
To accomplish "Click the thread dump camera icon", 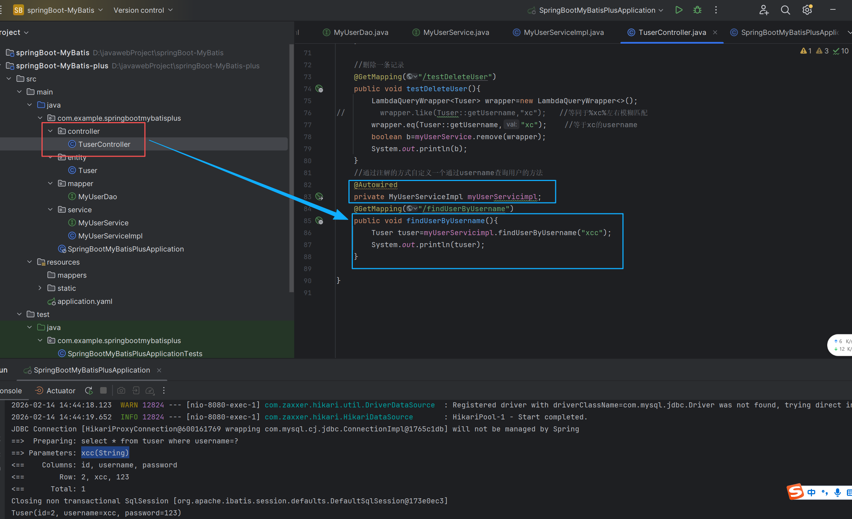I will (x=121, y=390).
